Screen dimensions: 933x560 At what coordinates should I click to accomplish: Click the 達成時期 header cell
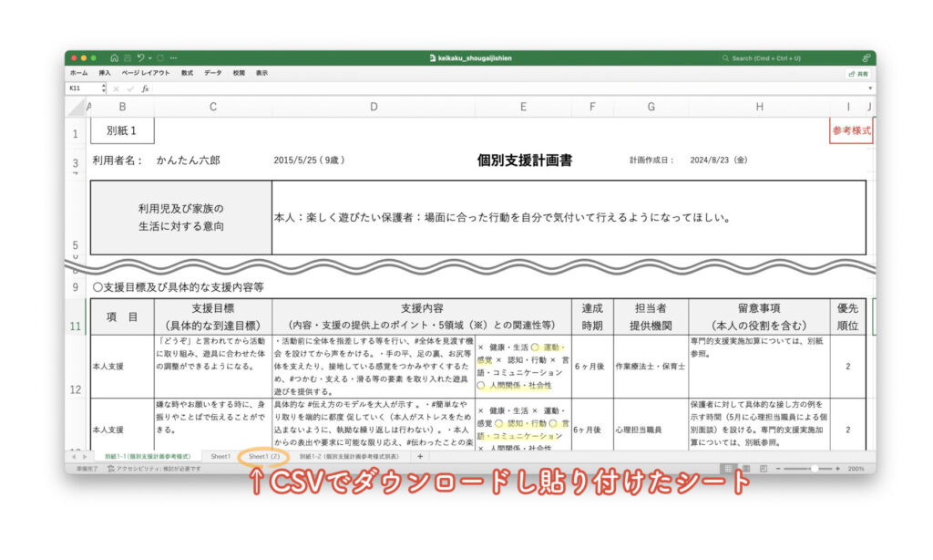(592, 316)
